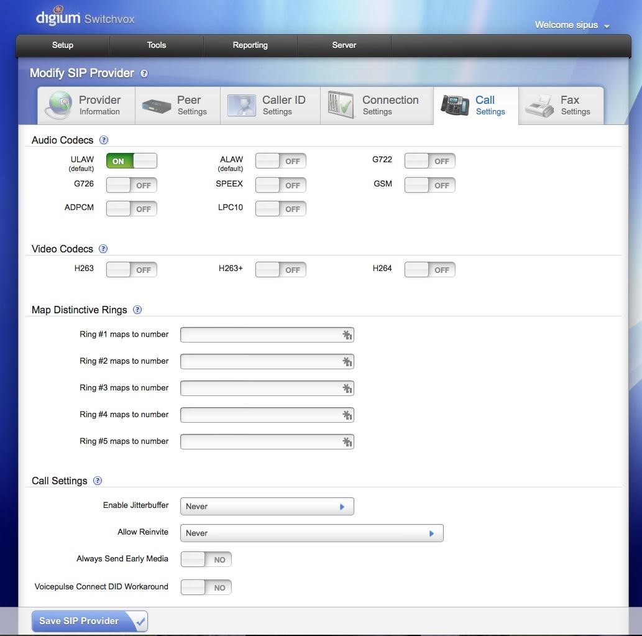Expand the Welcome sipus user menu
642x636 pixels.
[572, 25]
